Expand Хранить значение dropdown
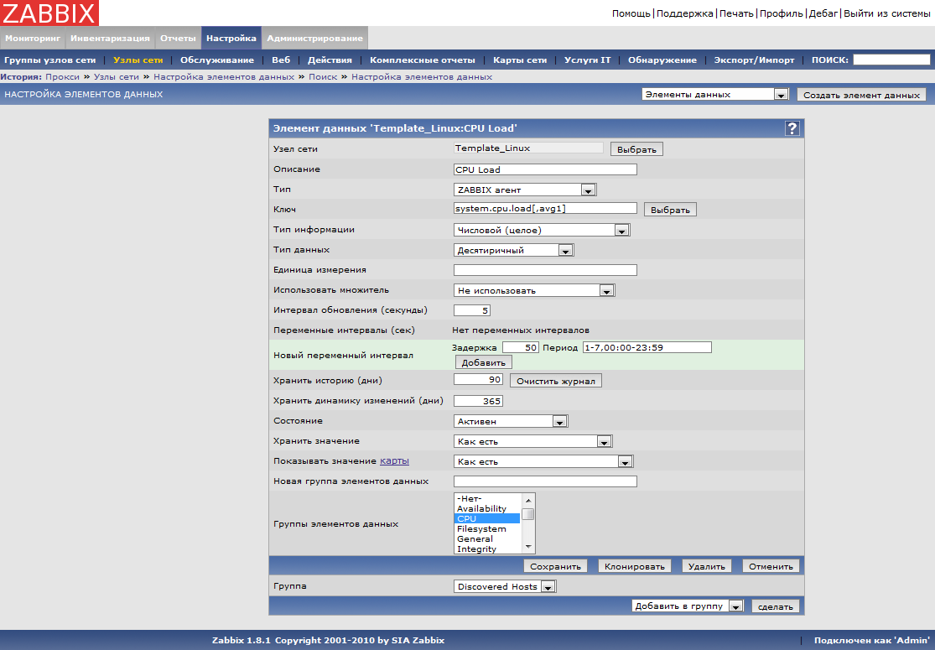Screen dimensions: 935x650 tap(532, 441)
